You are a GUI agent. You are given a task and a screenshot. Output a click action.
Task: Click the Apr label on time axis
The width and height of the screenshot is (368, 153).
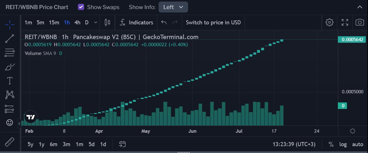click(99, 131)
